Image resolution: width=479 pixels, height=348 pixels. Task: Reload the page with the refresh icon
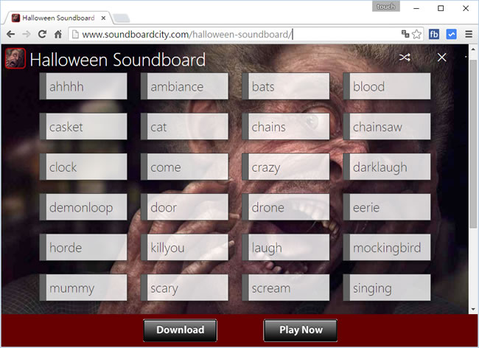[x=42, y=34]
